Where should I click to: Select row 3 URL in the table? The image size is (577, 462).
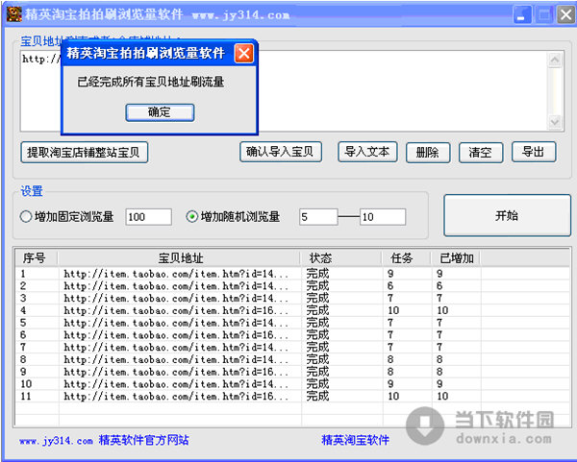coord(176,298)
